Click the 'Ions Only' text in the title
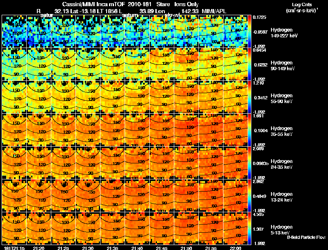Image resolution: width=328 pixels, height=250 pixels. (x=187, y=5)
